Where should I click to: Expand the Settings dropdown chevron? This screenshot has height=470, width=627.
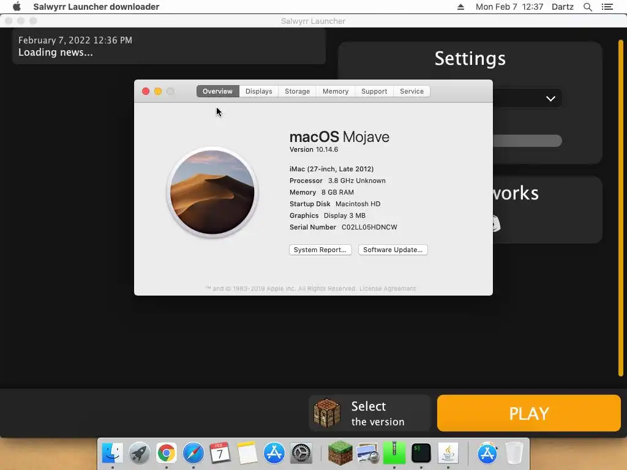(x=550, y=99)
